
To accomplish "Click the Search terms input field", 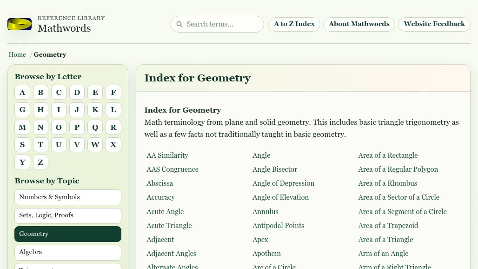I will click(219, 24).
